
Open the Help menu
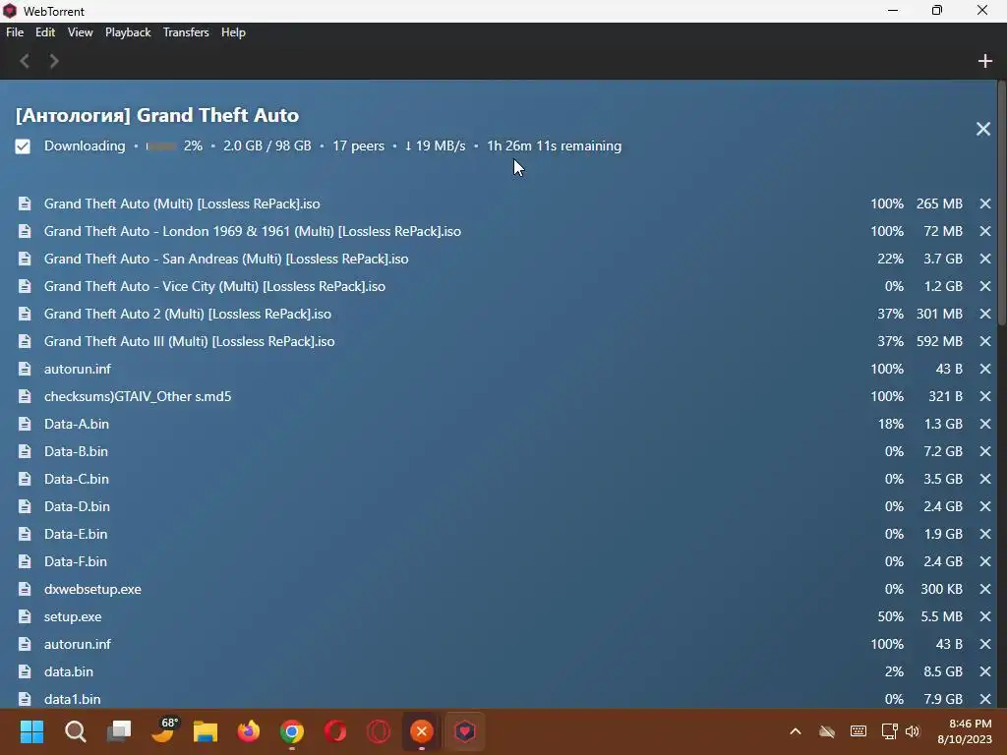click(x=233, y=32)
